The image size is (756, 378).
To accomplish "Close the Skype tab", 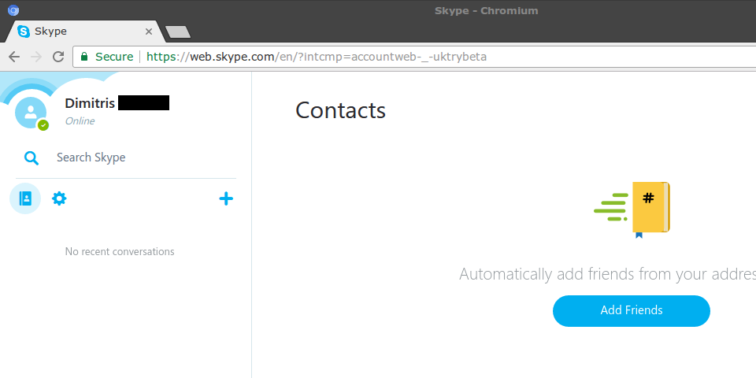I will tap(149, 31).
